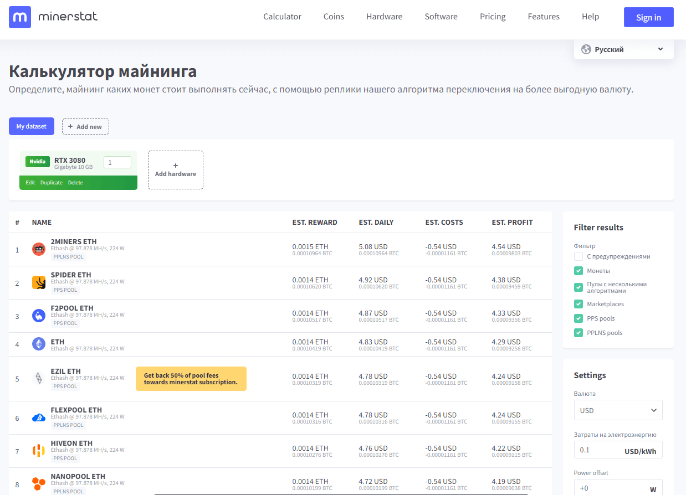Open the Coins menu item
This screenshot has height=495, width=686.
[x=334, y=17]
